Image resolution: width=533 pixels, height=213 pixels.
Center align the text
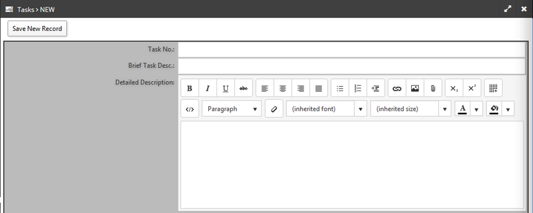(283, 88)
